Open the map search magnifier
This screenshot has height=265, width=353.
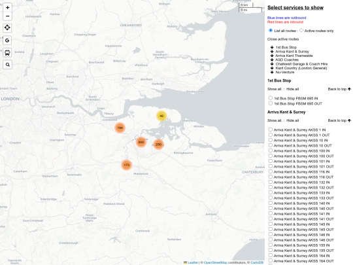coord(7,65)
